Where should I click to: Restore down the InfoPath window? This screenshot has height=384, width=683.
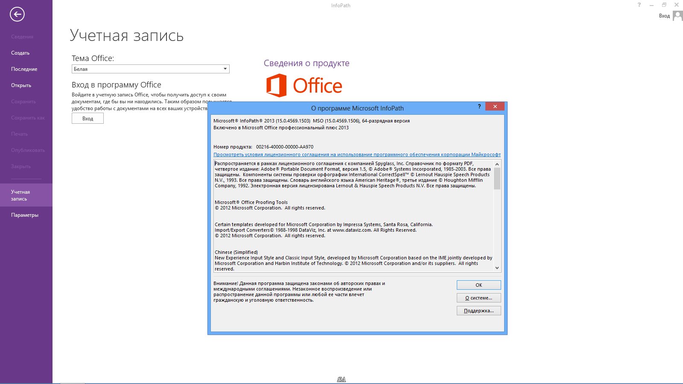pos(664,5)
